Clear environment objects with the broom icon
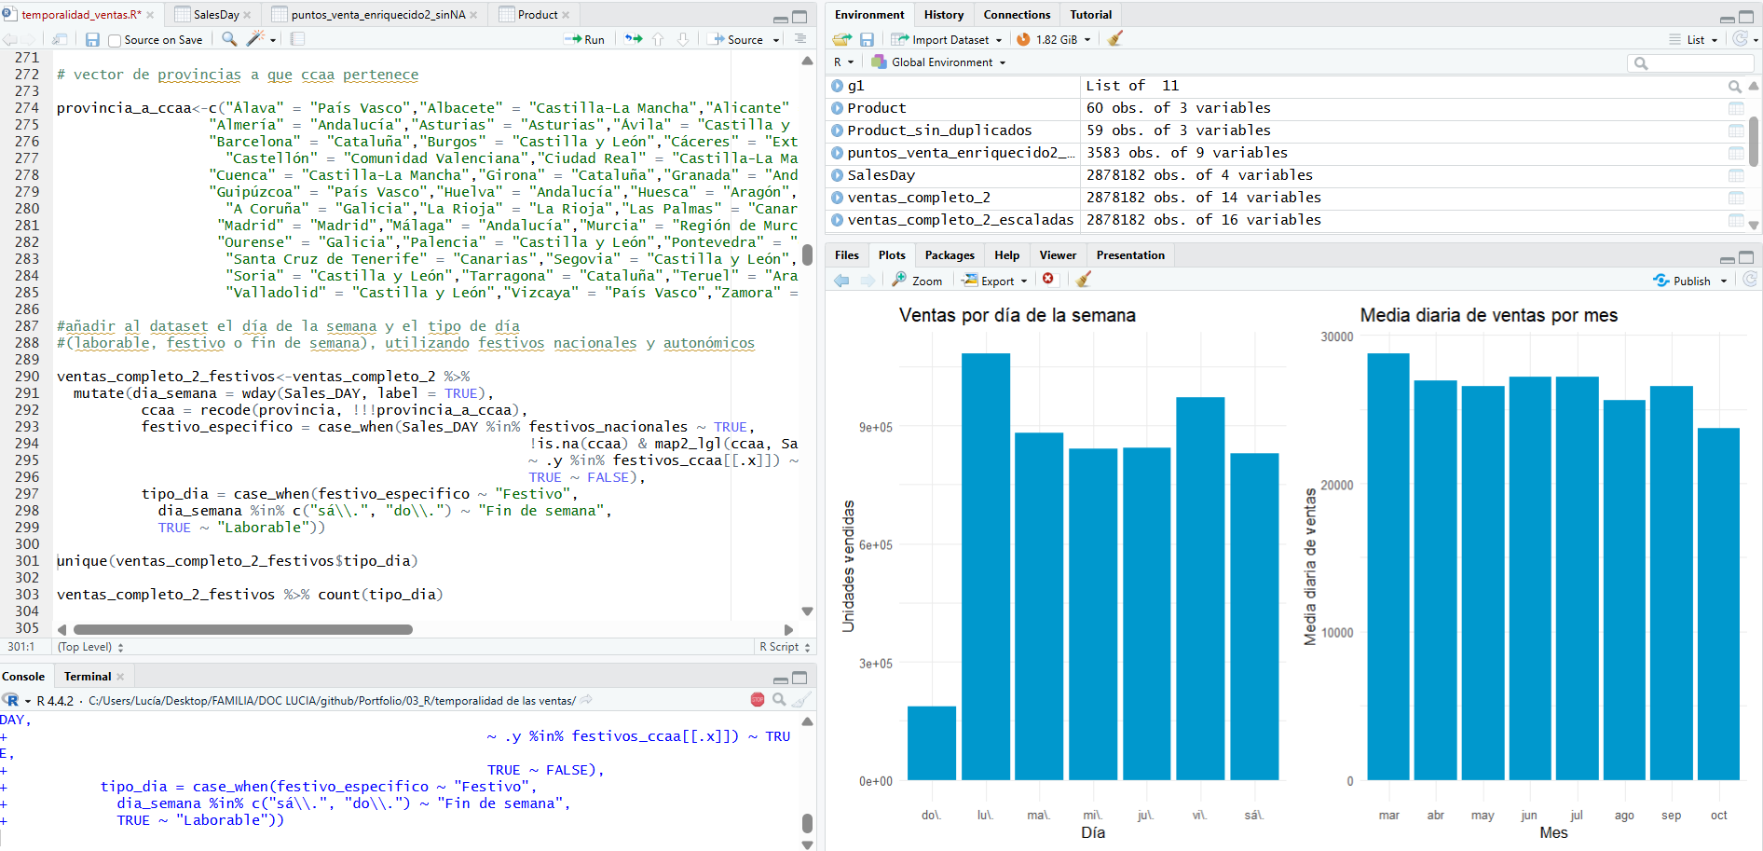 click(x=1115, y=39)
